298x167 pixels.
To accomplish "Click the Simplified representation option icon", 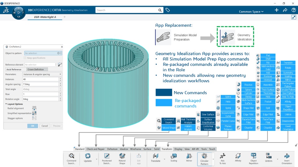I will [34, 113].
